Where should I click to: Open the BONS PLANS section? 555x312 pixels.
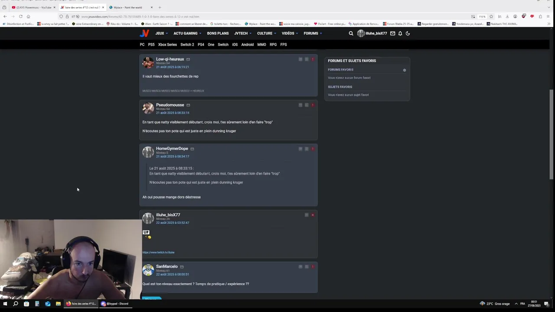(218, 33)
